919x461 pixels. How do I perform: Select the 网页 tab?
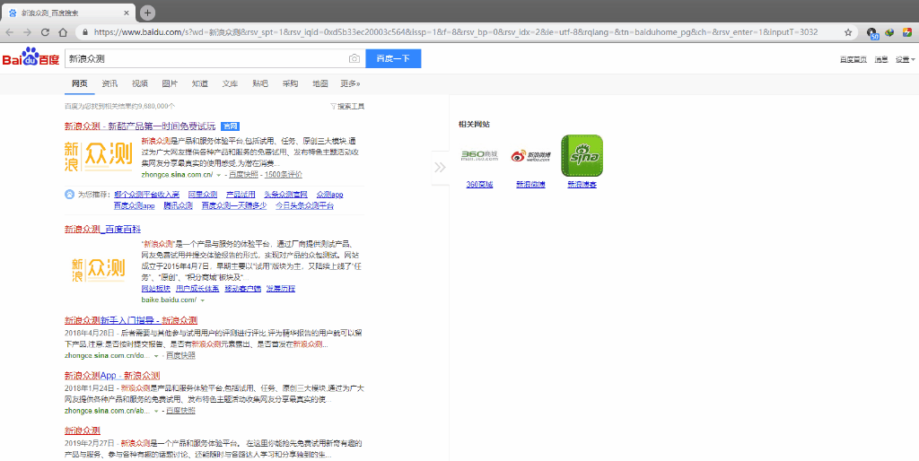click(x=80, y=83)
